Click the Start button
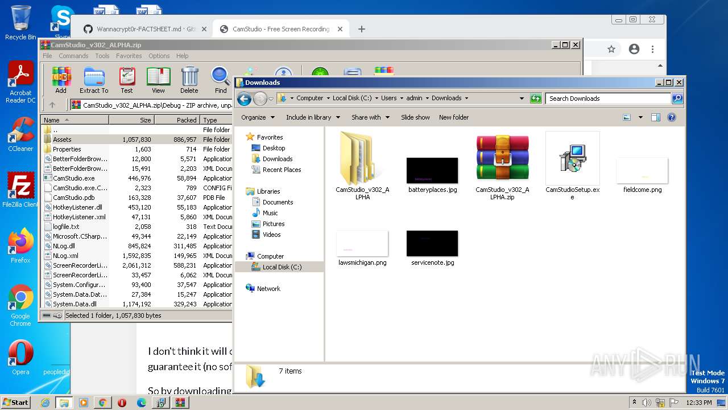 point(15,402)
